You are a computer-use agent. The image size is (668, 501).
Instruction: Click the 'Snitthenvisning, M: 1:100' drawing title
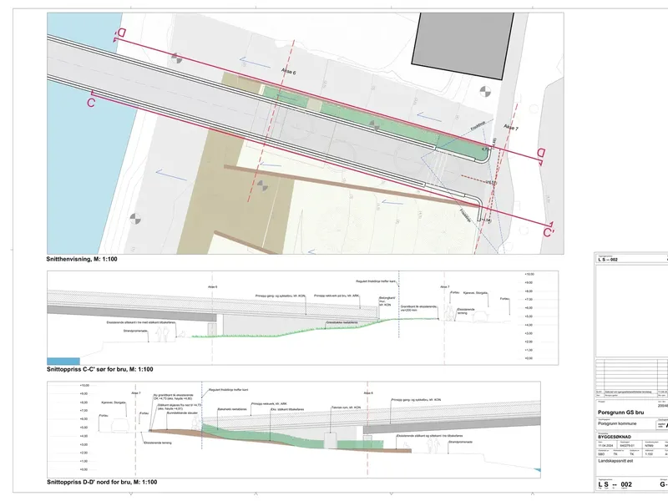coord(82,259)
